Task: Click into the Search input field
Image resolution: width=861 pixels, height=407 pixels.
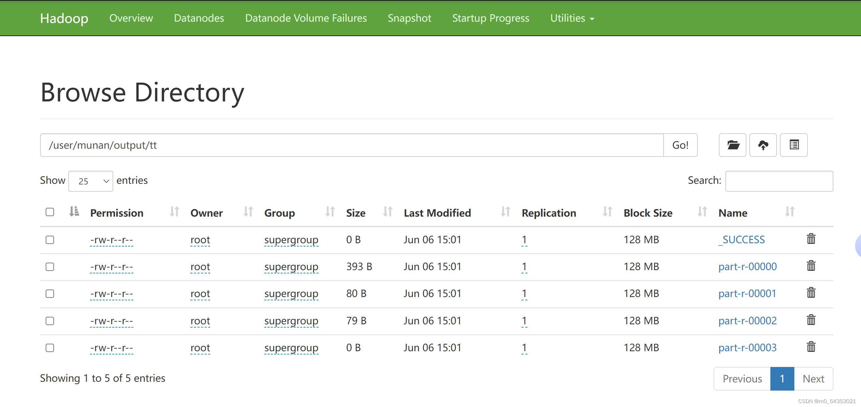Action: 779,181
